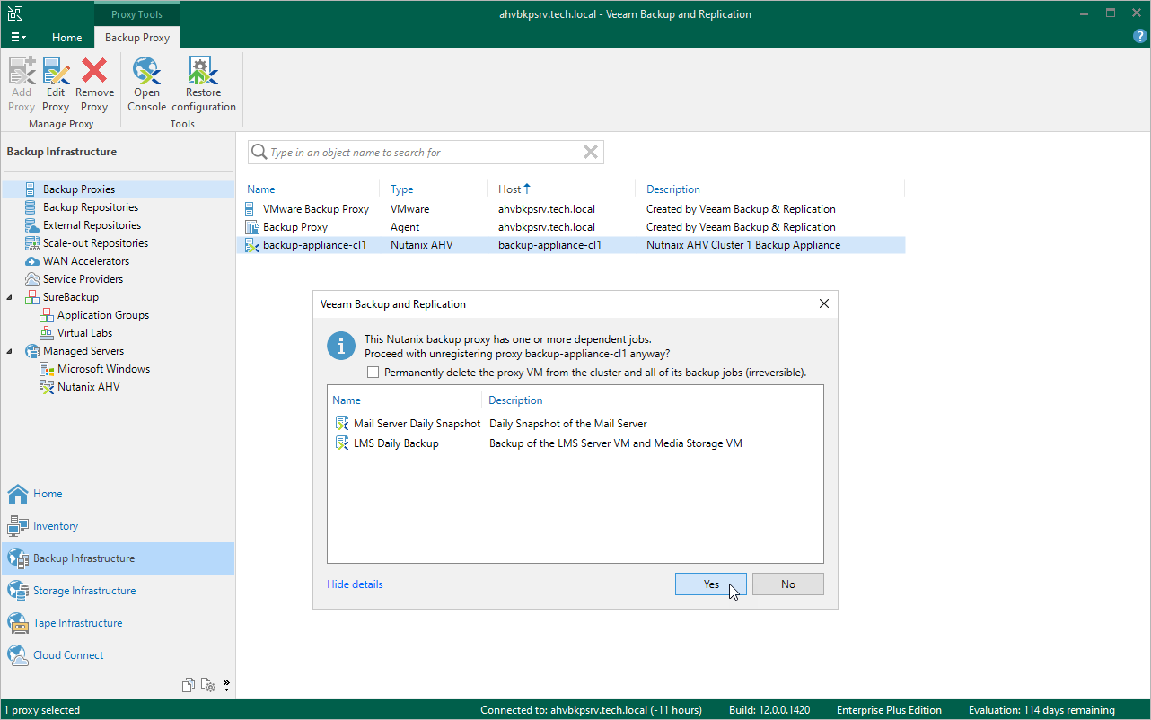Collapse the SureBackup tree node
Screen dimensions: 1151x720
click(x=10, y=297)
